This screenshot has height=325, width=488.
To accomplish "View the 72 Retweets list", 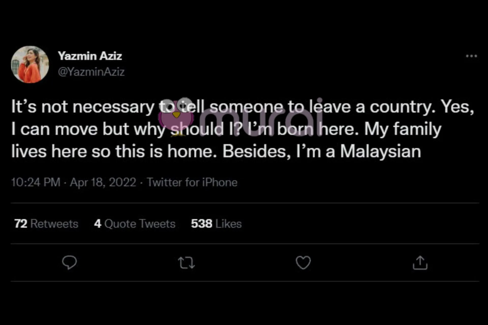I will click(46, 224).
